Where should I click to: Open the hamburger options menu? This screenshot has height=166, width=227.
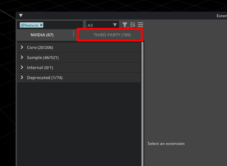[x=140, y=25]
